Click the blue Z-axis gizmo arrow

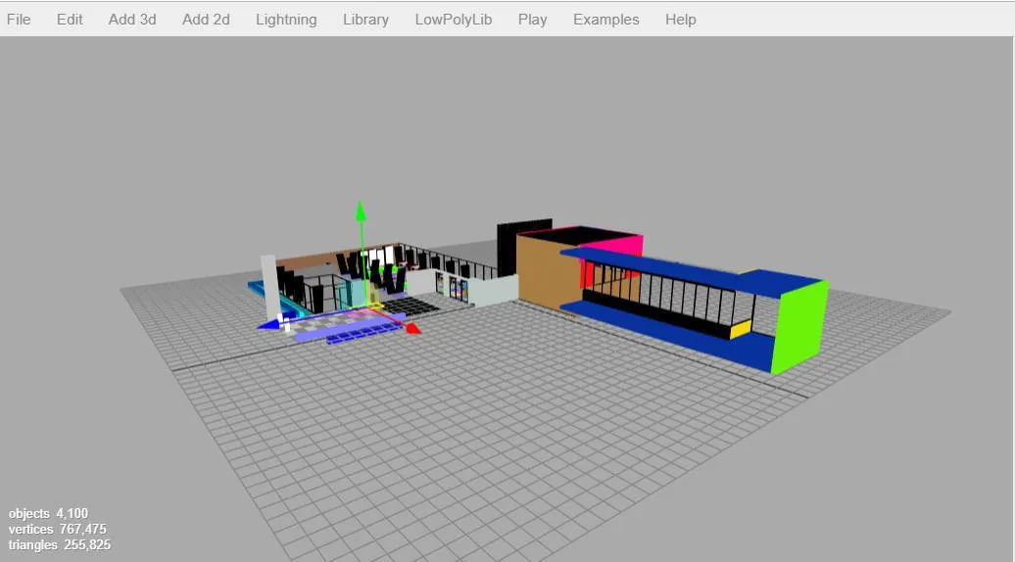pyautogui.click(x=267, y=324)
